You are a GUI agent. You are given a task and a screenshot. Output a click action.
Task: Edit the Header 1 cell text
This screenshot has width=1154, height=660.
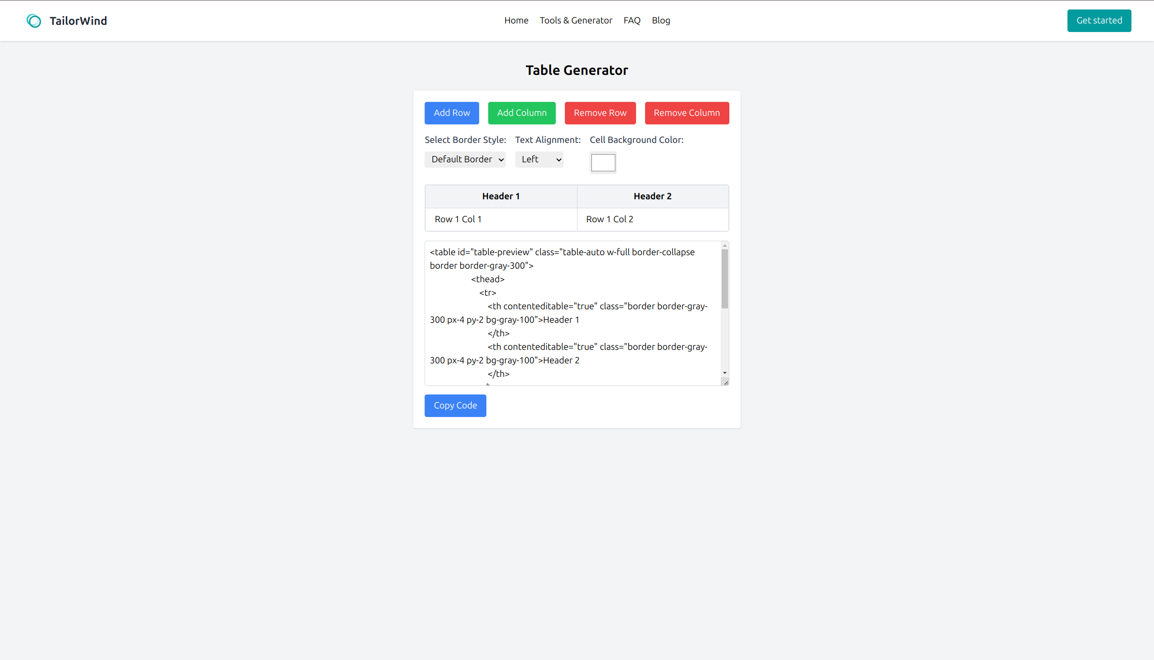pos(501,196)
